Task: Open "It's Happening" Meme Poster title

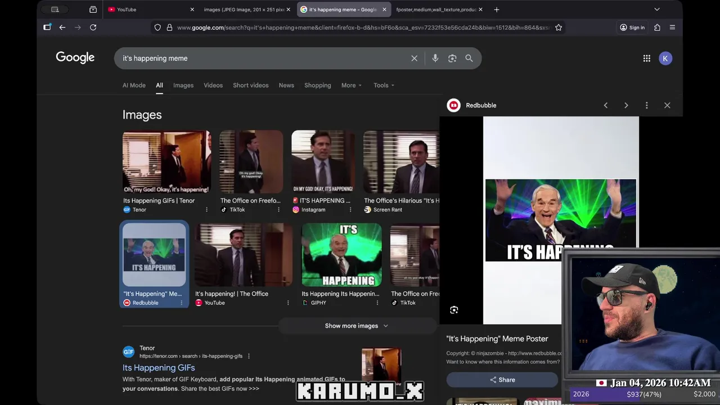Action: pos(497,339)
